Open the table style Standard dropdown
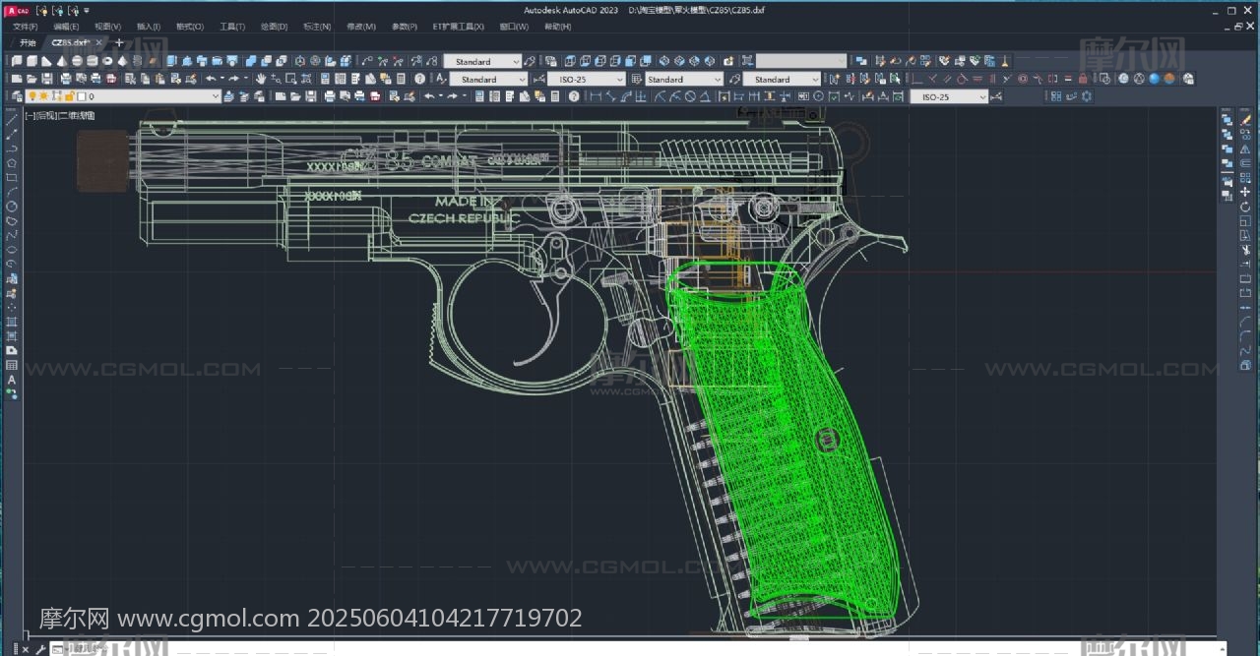Image resolution: width=1260 pixels, height=656 pixels. point(683,79)
